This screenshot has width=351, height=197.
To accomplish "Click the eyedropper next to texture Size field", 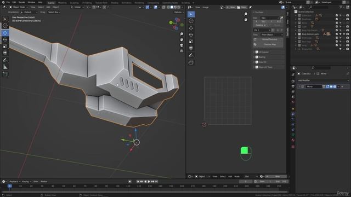I will click(x=281, y=18).
